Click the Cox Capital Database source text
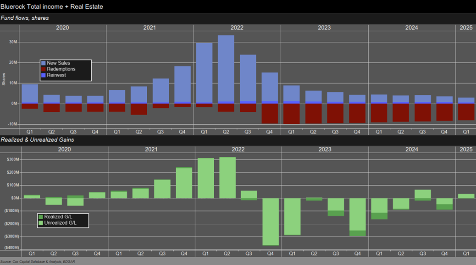The image size is (476, 265). click(x=30, y=261)
